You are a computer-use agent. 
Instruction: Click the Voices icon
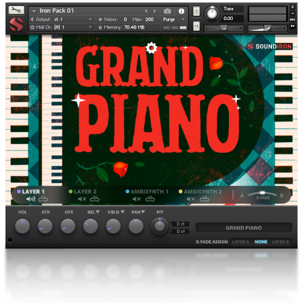(101, 19)
